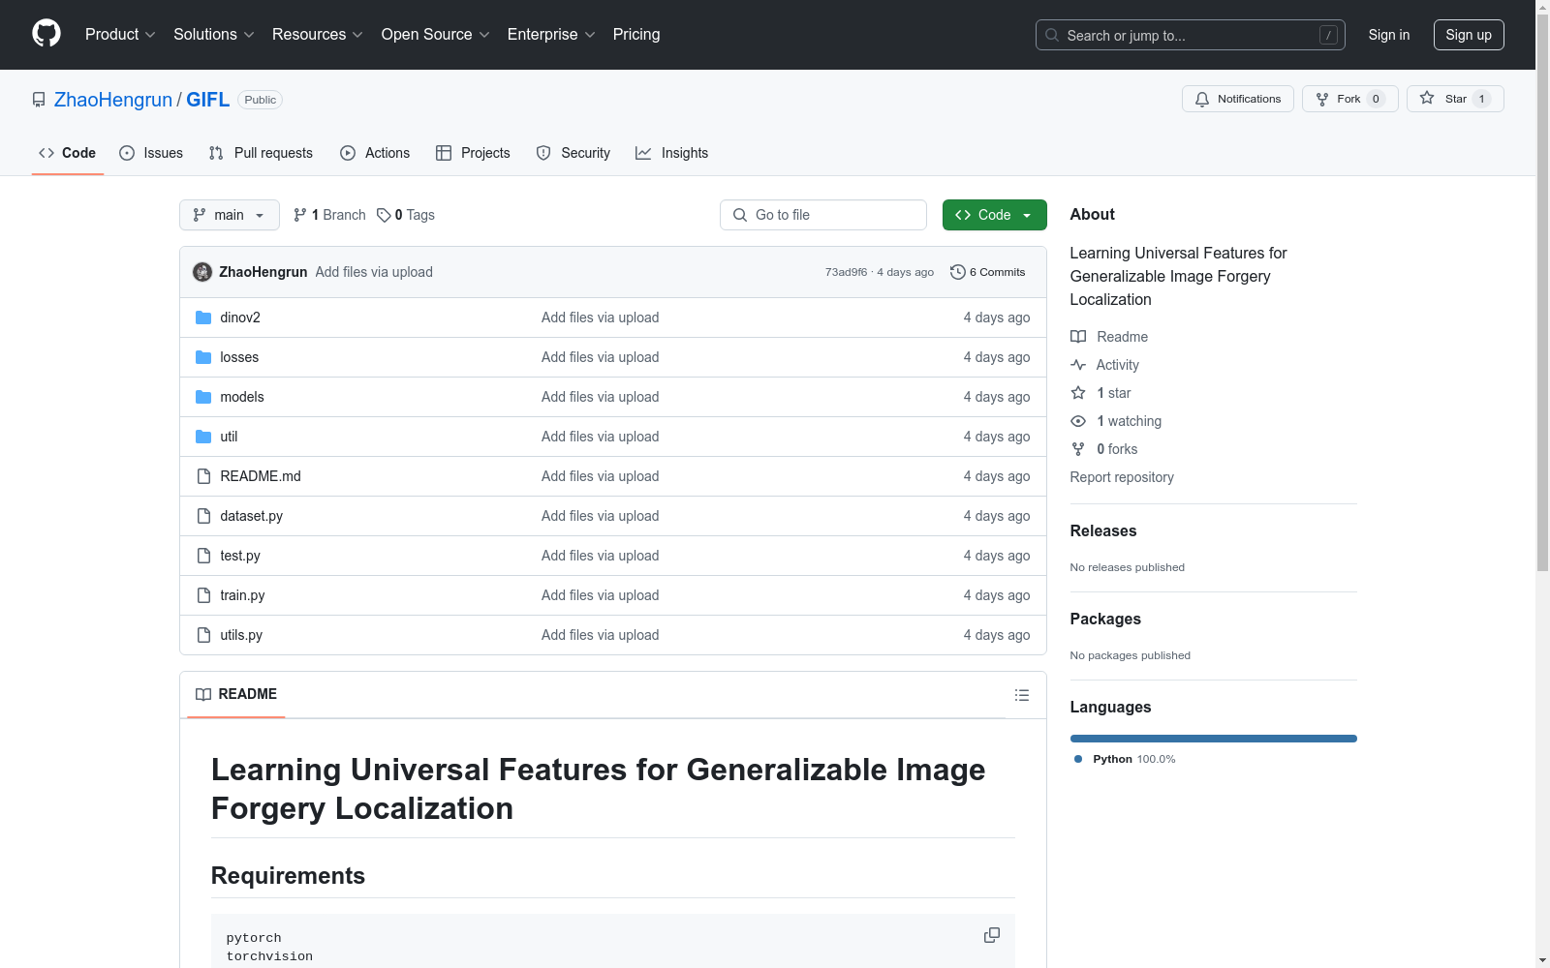Screen dimensions: 1550x968
Task: Click the util folder icon
Action: point(203,437)
